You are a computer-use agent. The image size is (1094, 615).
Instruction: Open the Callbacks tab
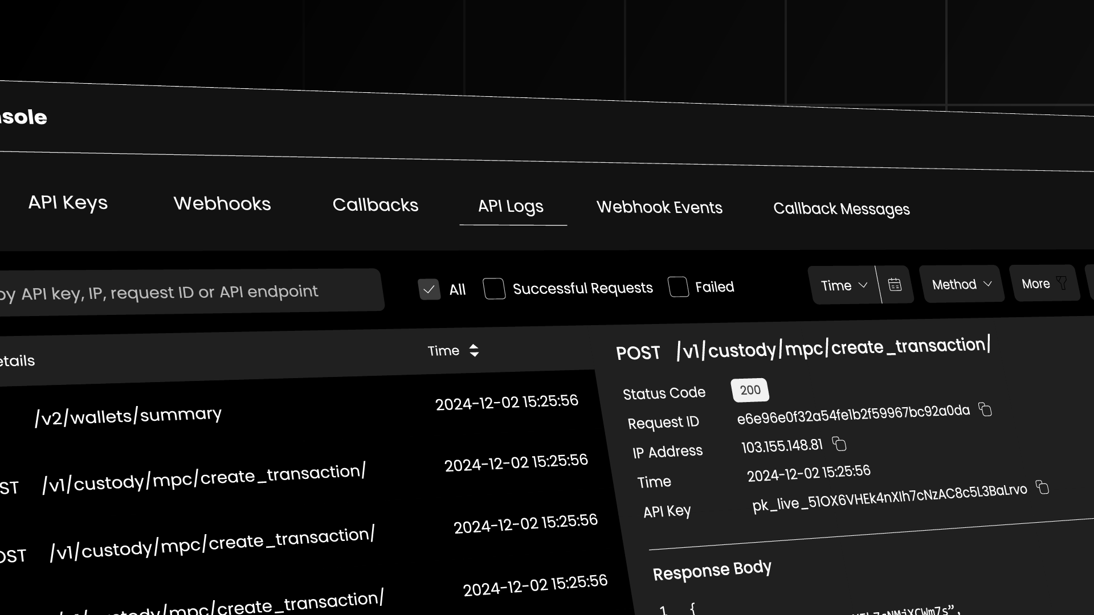tap(375, 205)
